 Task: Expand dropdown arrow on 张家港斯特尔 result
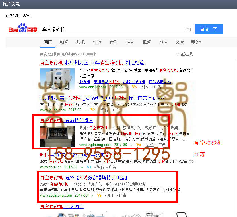pos(92,196)
